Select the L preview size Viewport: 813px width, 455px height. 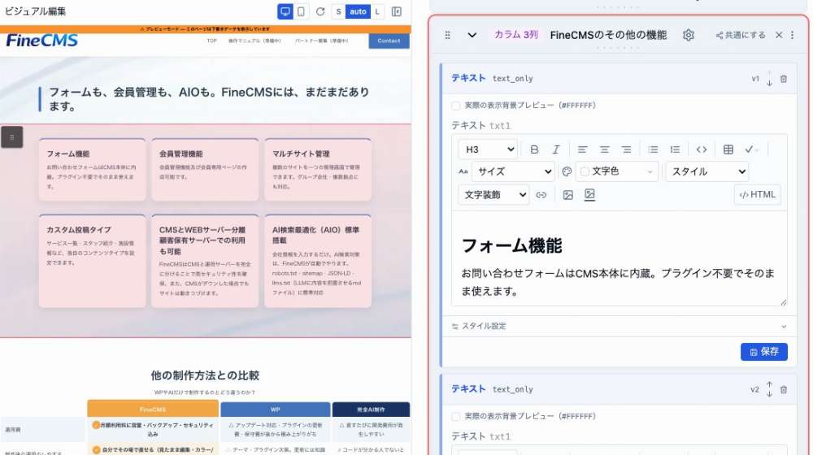(x=377, y=11)
